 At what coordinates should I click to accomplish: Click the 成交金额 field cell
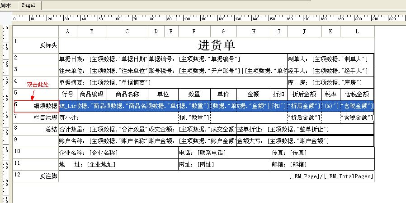(x=193, y=130)
